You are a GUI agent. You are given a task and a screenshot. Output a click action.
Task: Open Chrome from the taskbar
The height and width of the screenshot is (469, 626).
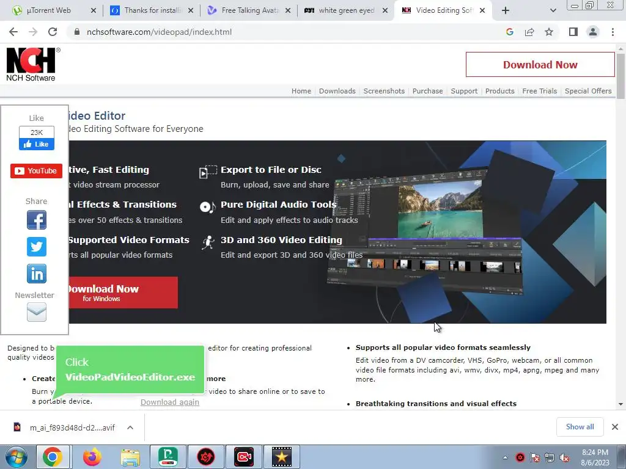click(53, 457)
